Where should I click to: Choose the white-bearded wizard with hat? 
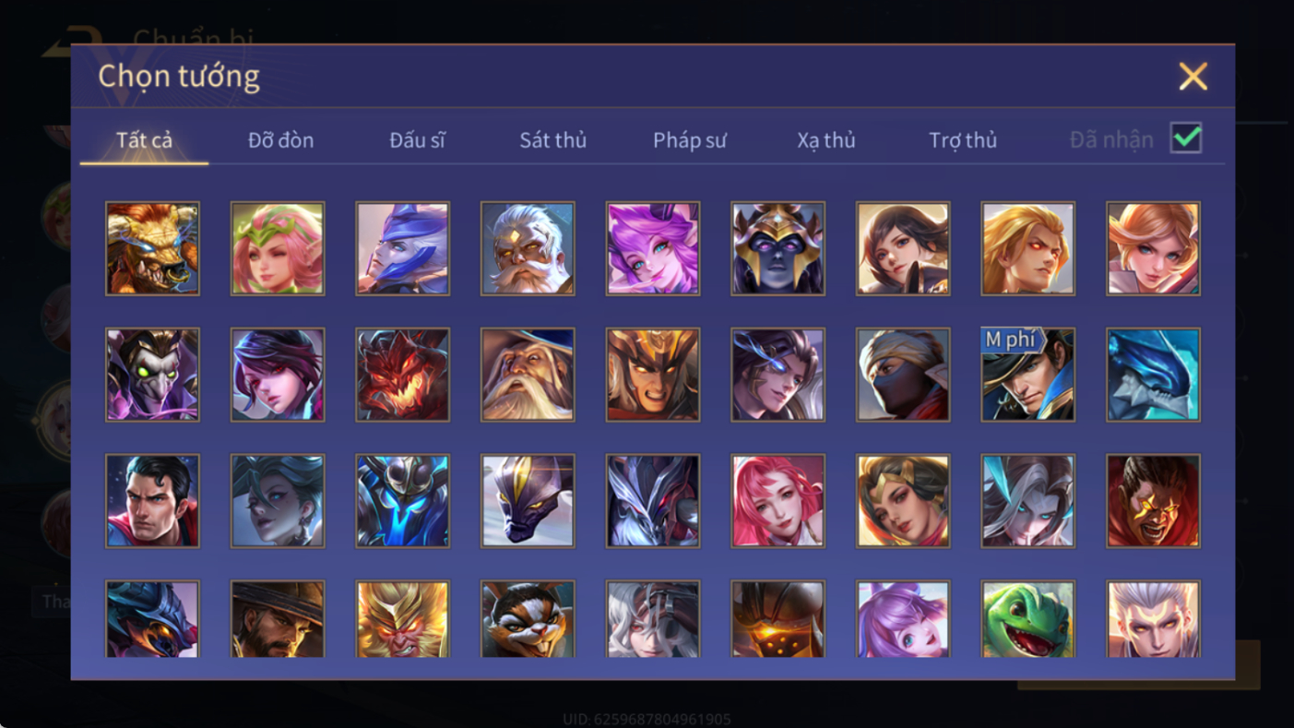528,375
